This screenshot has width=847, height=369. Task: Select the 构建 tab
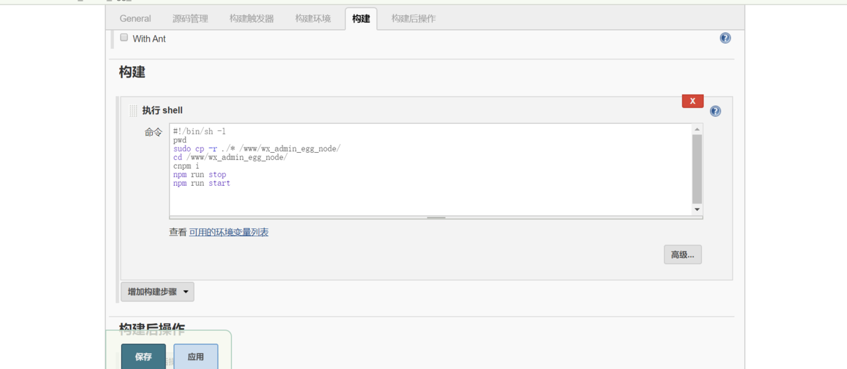click(x=361, y=19)
